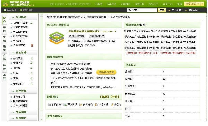This screenshot has height=126, width=208.
Task: Click the 修改参数 icon in 快捷操作
Action: [112, 104]
